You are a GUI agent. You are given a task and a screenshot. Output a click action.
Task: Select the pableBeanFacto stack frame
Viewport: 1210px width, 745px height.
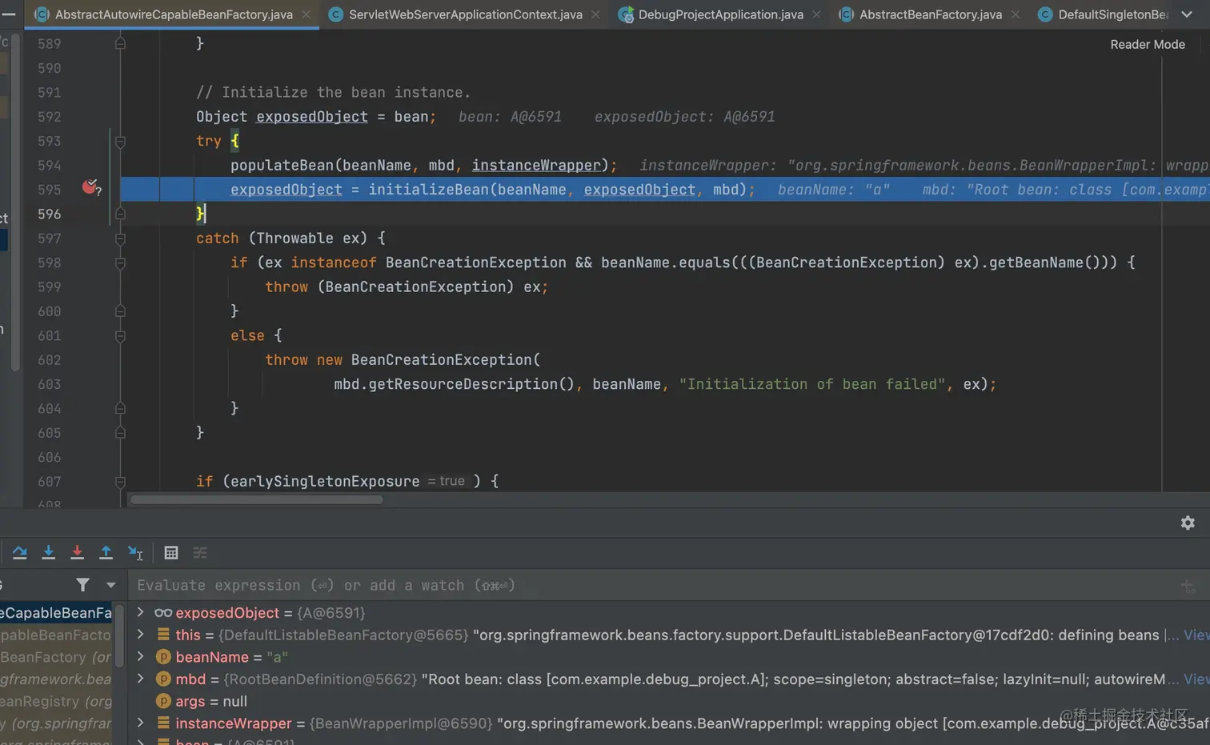[x=56, y=635]
